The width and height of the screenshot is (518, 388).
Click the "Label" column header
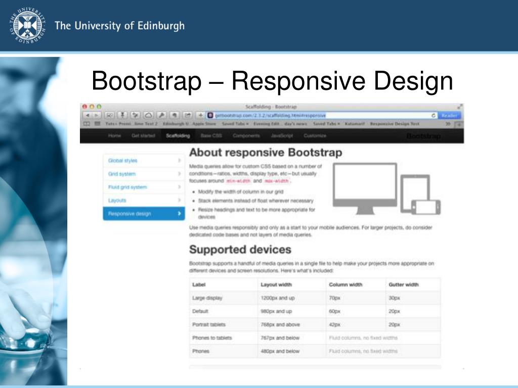(199, 284)
